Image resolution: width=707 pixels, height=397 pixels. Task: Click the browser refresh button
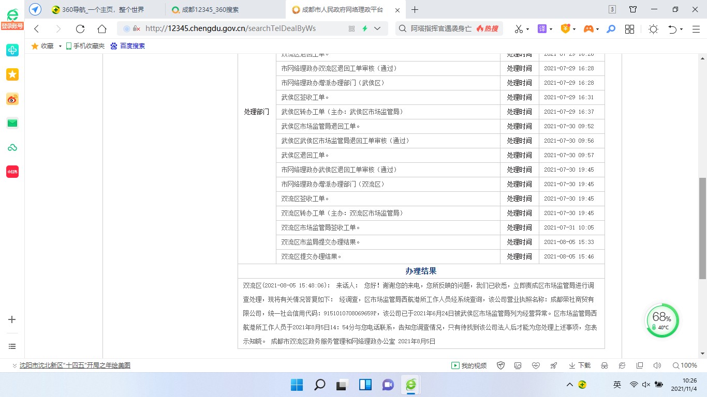(x=80, y=29)
